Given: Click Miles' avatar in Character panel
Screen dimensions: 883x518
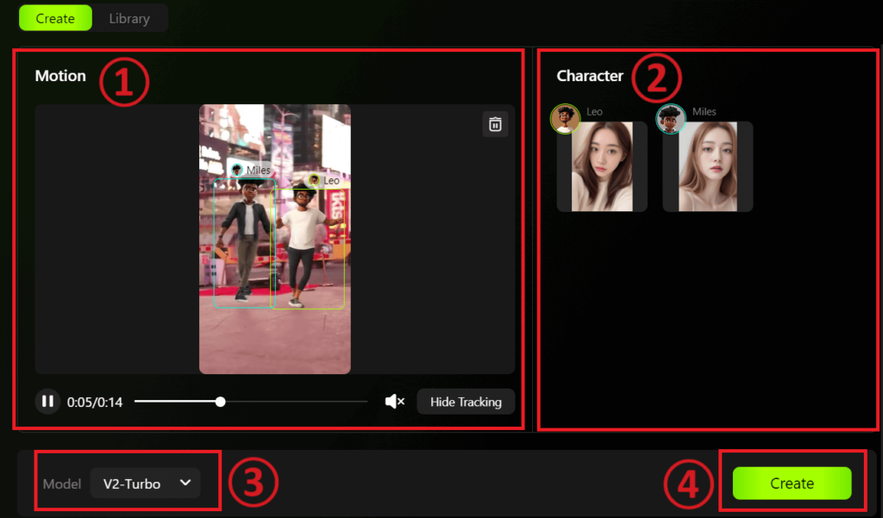Looking at the screenshot, I should [x=671, y=119].
